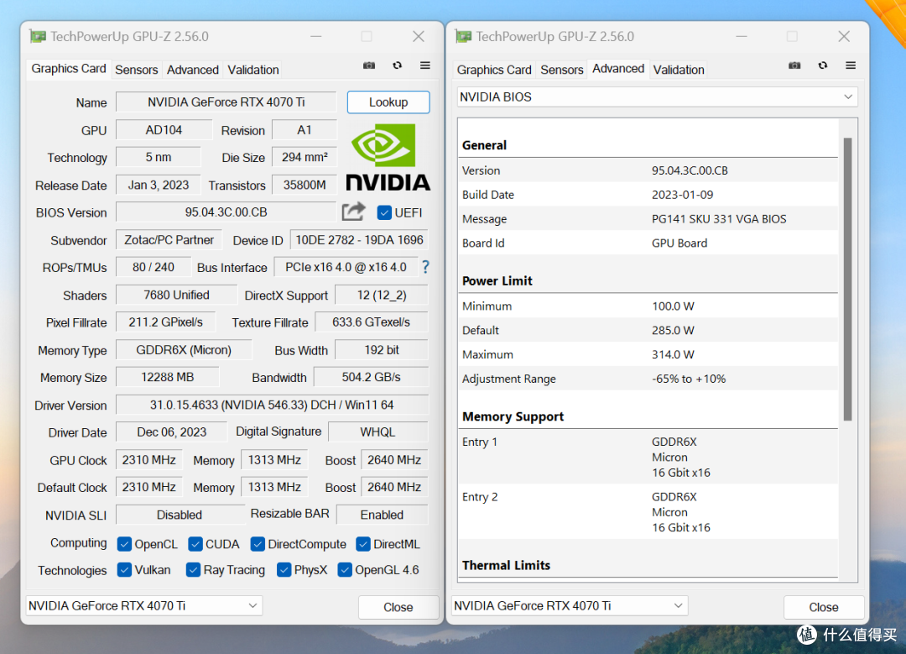The width and height of the screenshot is (906, 654).
Task: Switch to Validation tab in left window
Action: click(253, 70)
